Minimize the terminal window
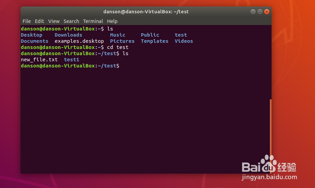Viewport: 315px width, 188px height. pyautogui.click(x=253, y=12)
